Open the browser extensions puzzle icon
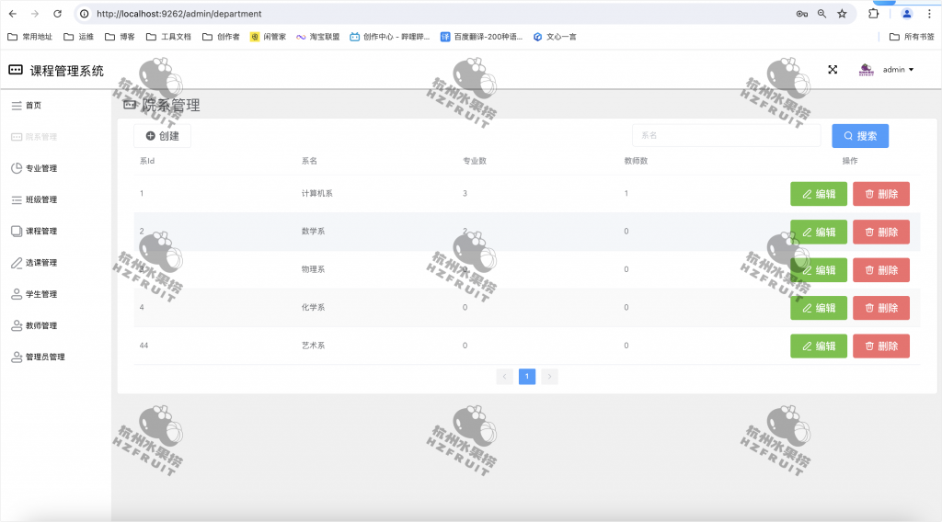 click(x=874, y=13)
